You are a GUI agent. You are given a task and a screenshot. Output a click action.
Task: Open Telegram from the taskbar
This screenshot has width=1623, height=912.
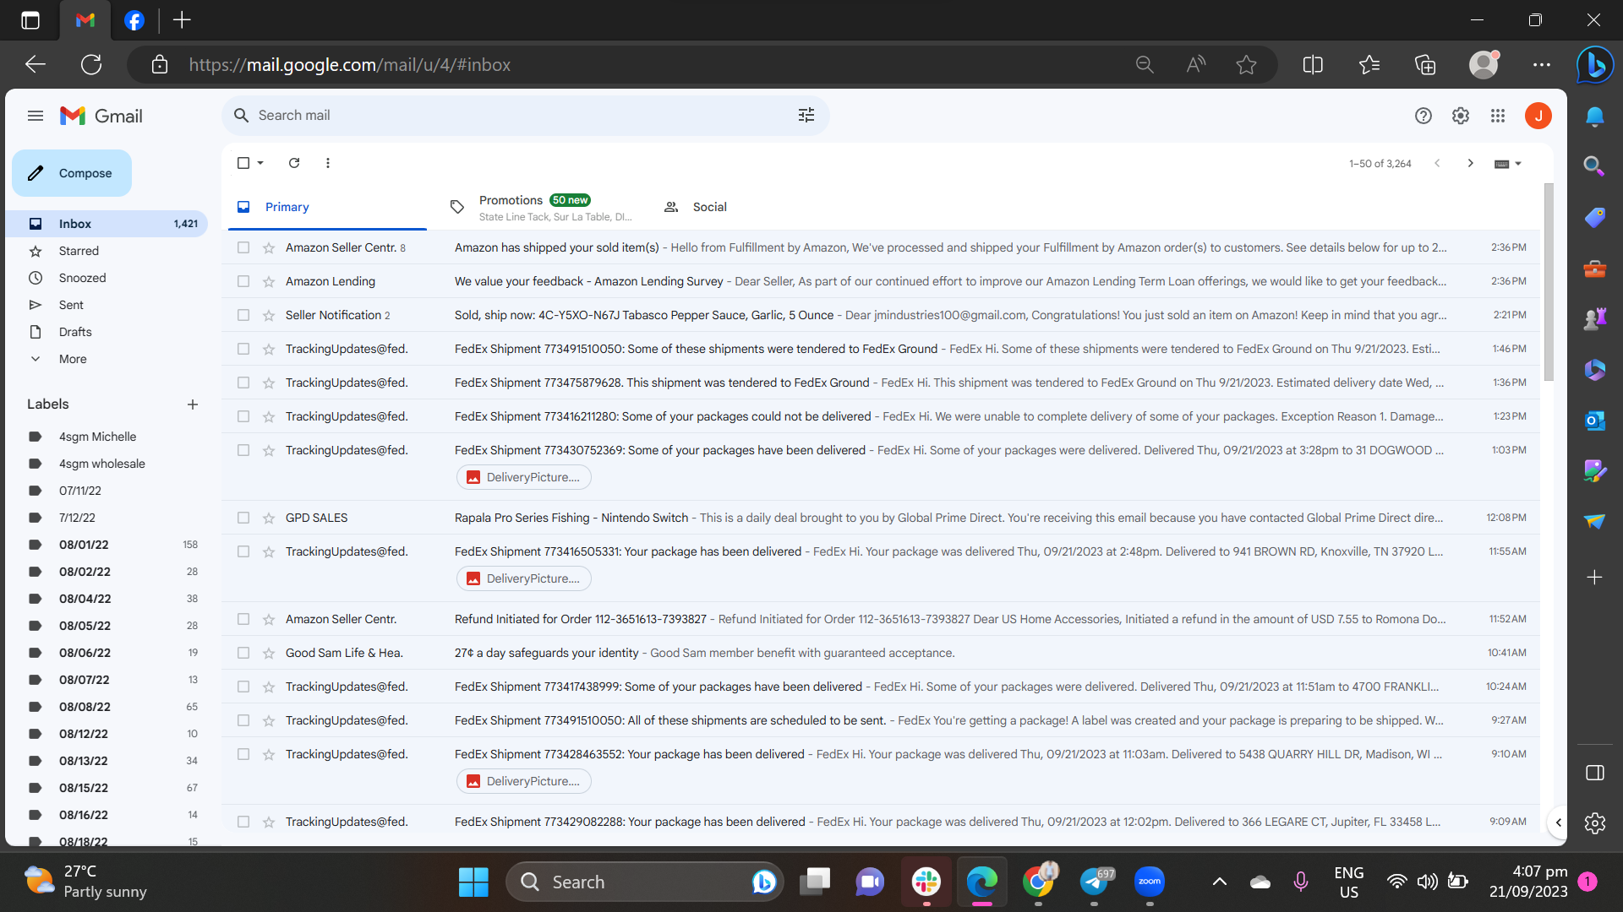(x=1095, y=882)
